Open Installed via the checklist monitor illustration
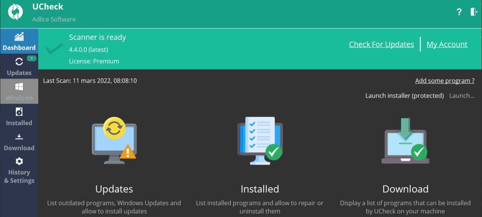 pyautogui.click(x=260, y=140)
